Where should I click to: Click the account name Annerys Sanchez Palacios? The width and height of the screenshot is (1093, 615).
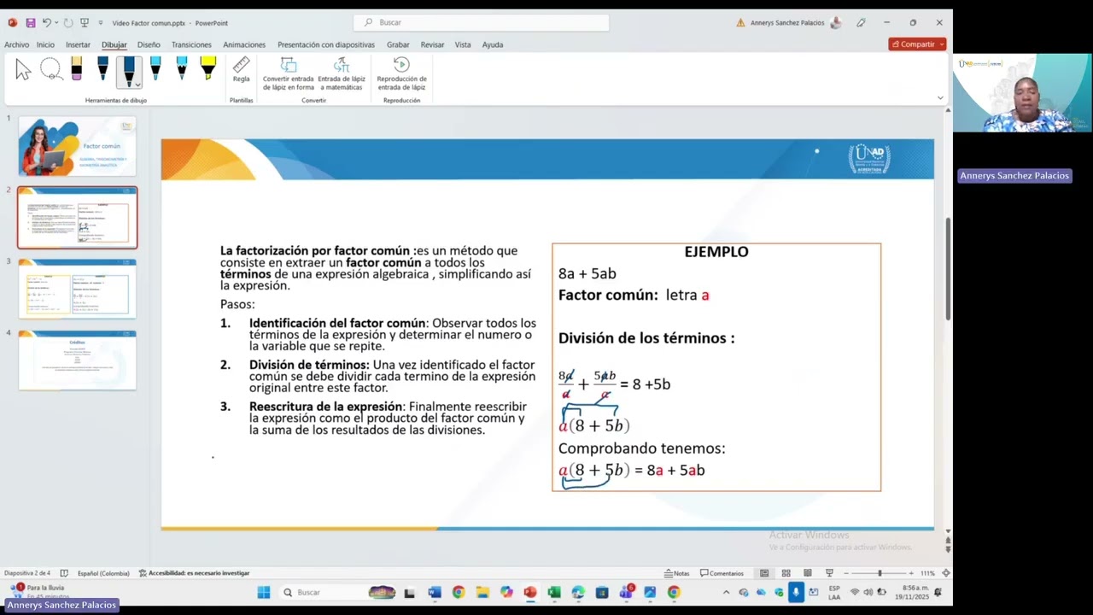[x=787, y=23]
